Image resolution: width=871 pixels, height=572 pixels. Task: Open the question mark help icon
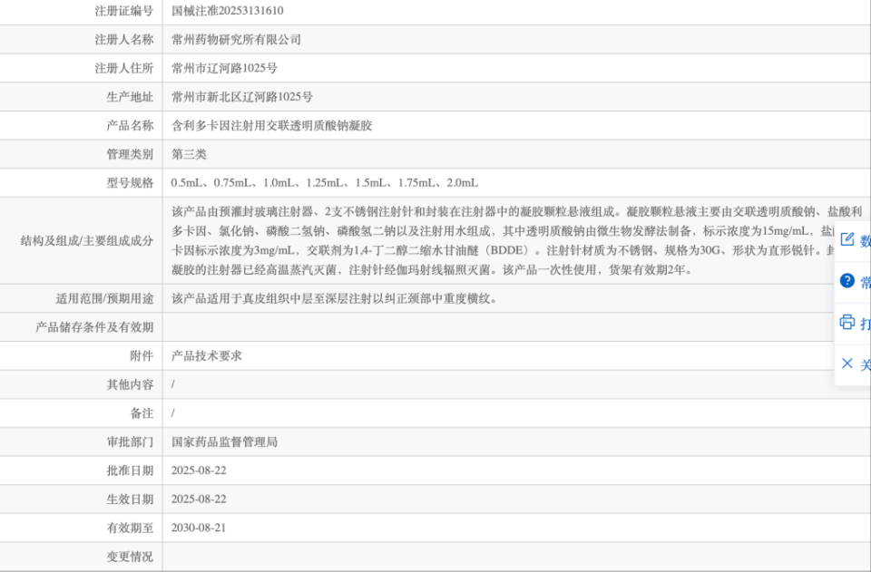(847, 281)
